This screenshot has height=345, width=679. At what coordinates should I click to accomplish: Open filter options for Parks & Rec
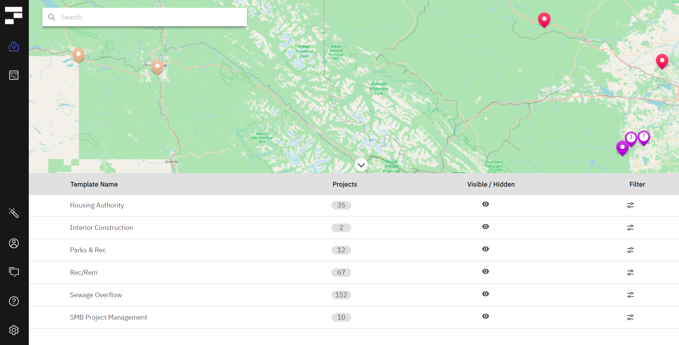(630, 250)
